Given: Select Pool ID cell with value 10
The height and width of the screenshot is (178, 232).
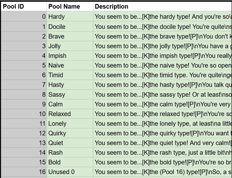Looking at the screenshot, I should (24, 114).
